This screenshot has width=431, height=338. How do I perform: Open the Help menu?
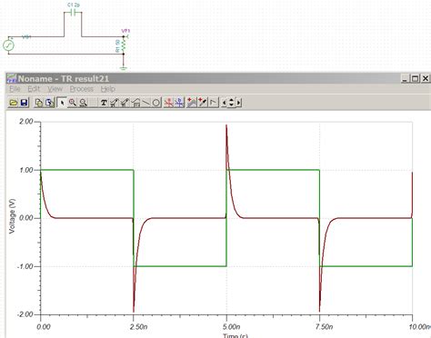(x=108, y=89)
